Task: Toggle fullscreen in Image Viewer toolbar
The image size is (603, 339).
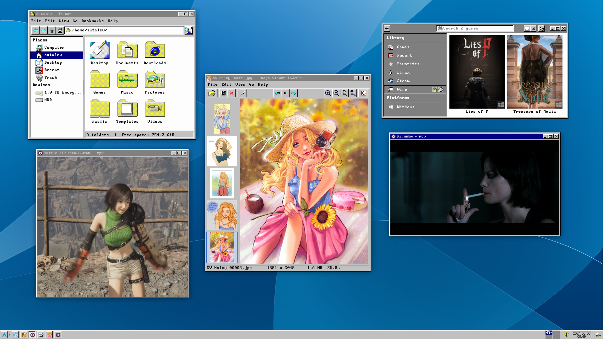Action: [364, 93]
